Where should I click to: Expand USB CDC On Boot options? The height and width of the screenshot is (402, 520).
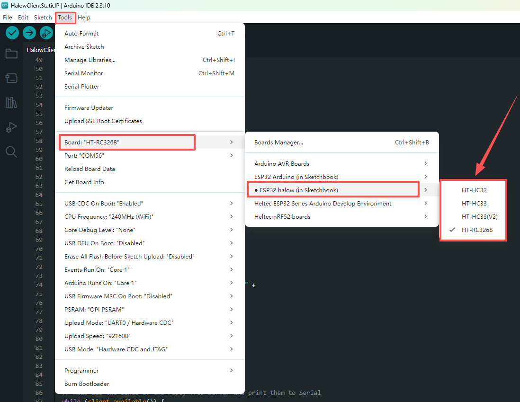coord(150,203)
